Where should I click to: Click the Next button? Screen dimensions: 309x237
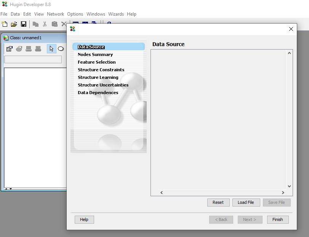(x=250, y=220)
